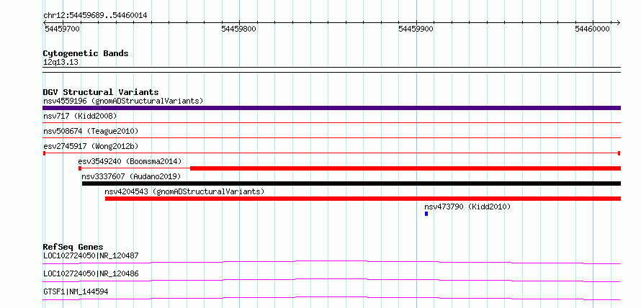Click ruler position 54459900
The image size is (641, 308).
coord(416,29)
